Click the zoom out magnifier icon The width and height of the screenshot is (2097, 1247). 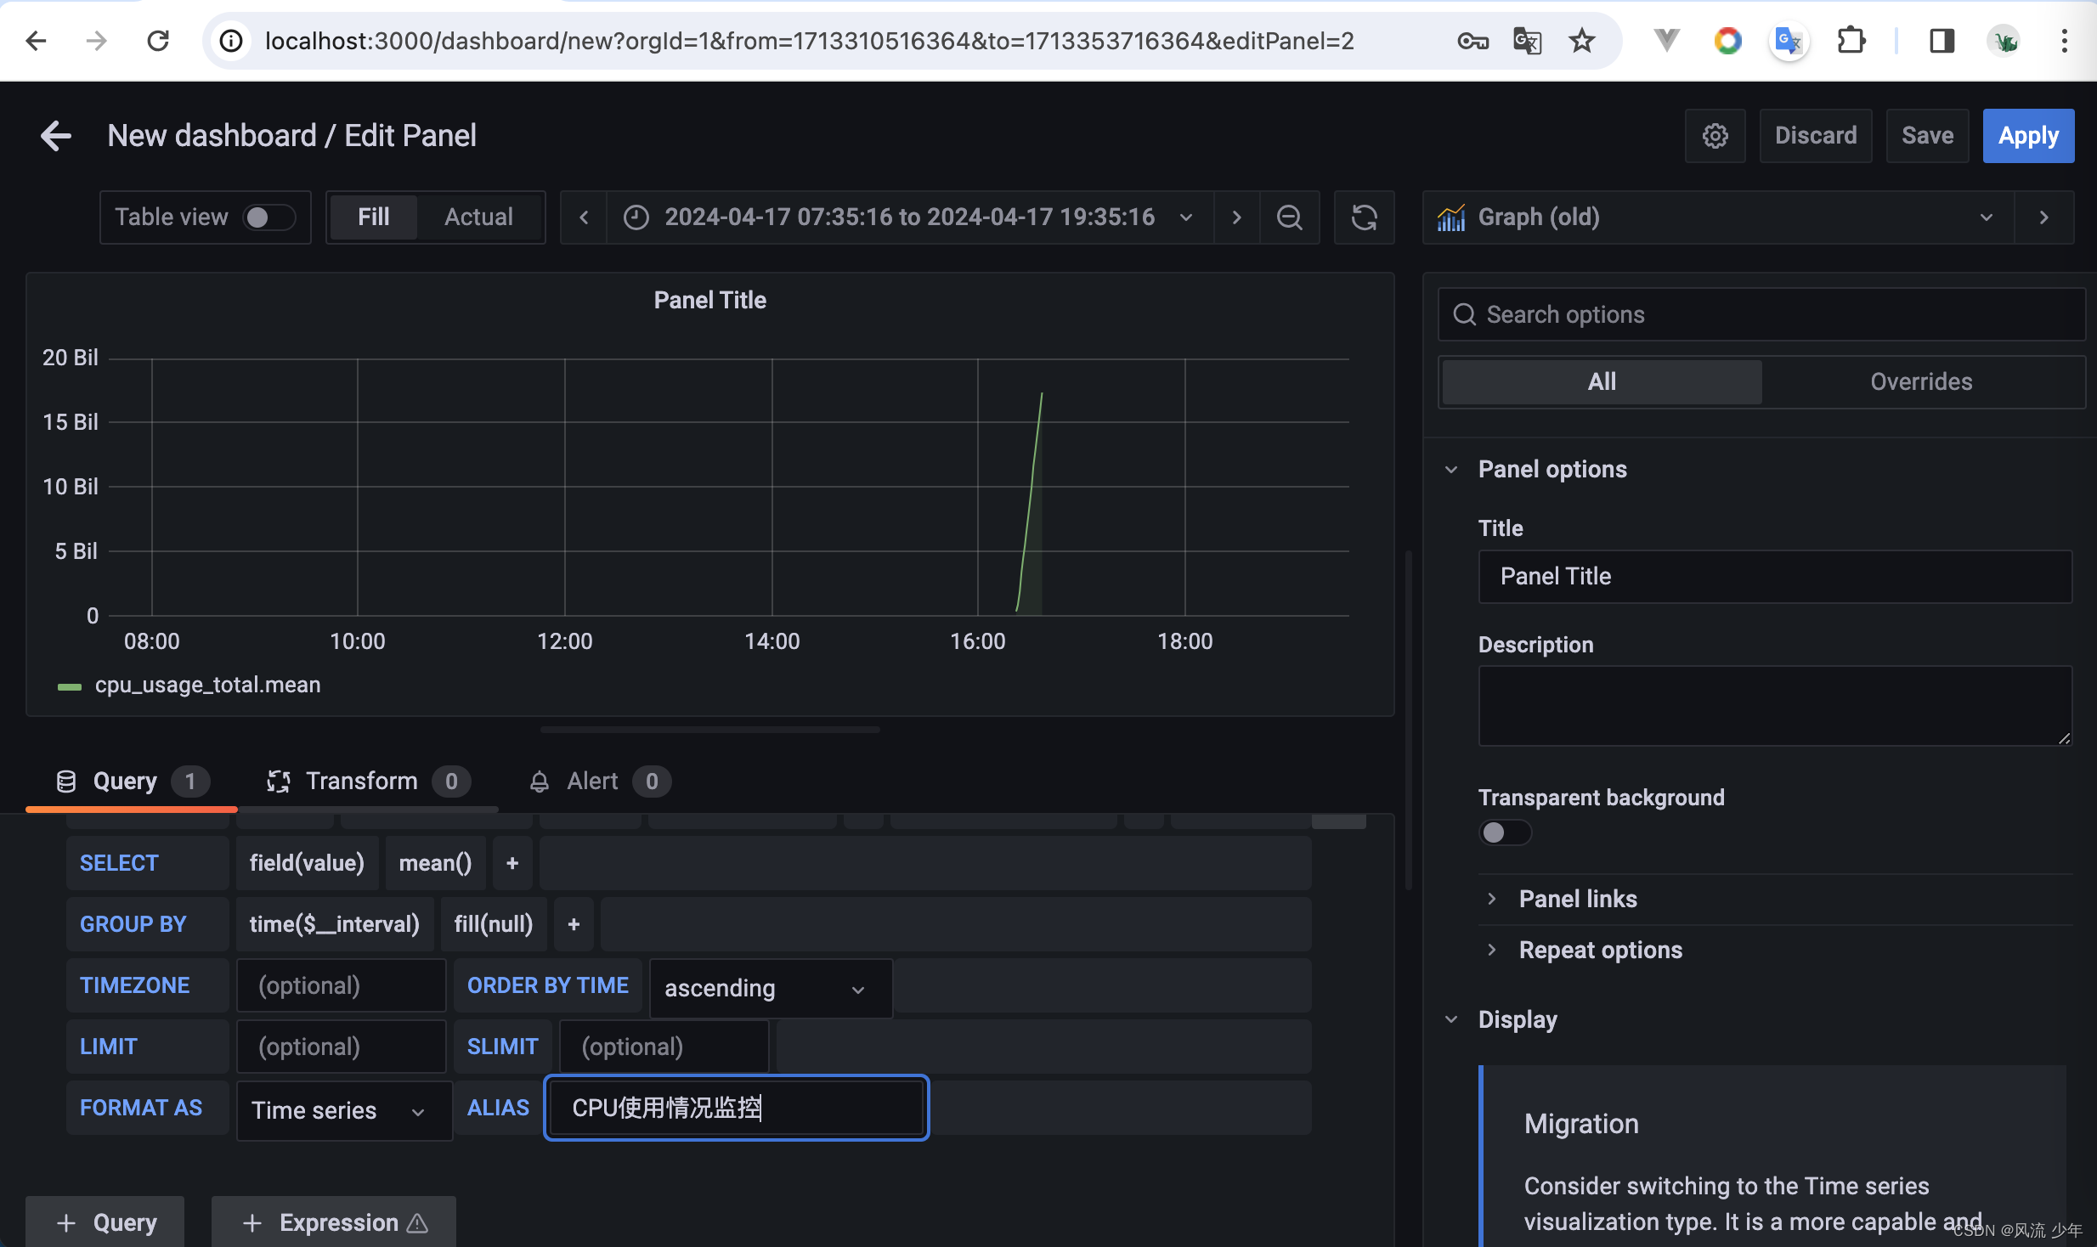[x=1288, y=217]
